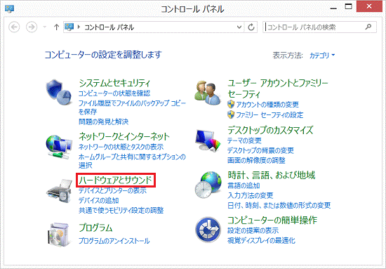Open コンピューターの状態を確認 link
Viewport: 386px width, 269px height.
pos(114,93)
